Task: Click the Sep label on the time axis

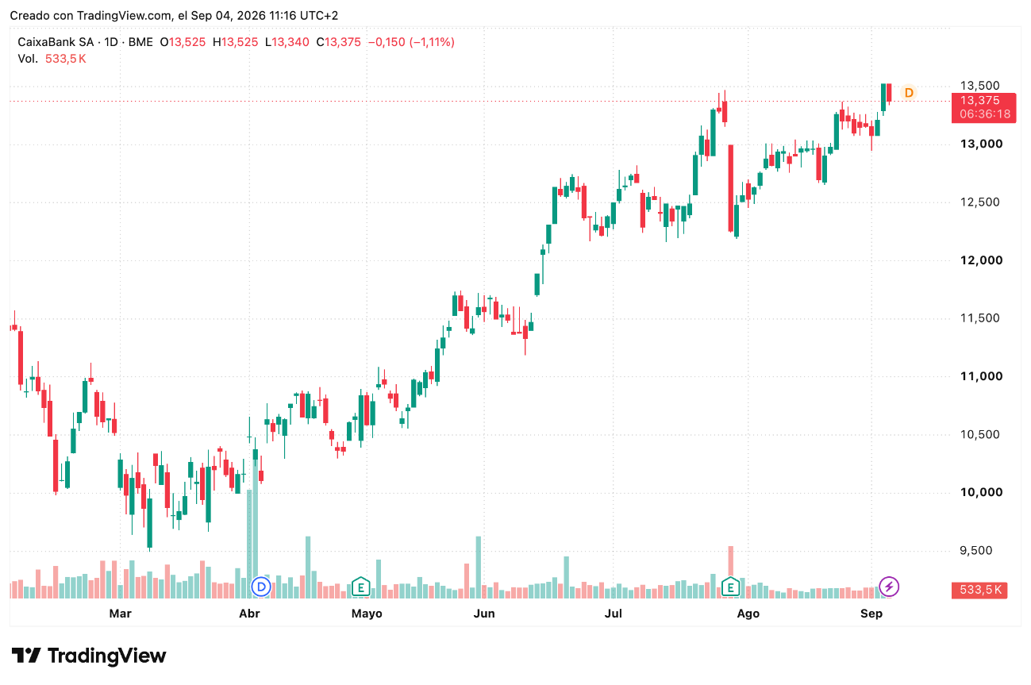Action: [871, 614]
